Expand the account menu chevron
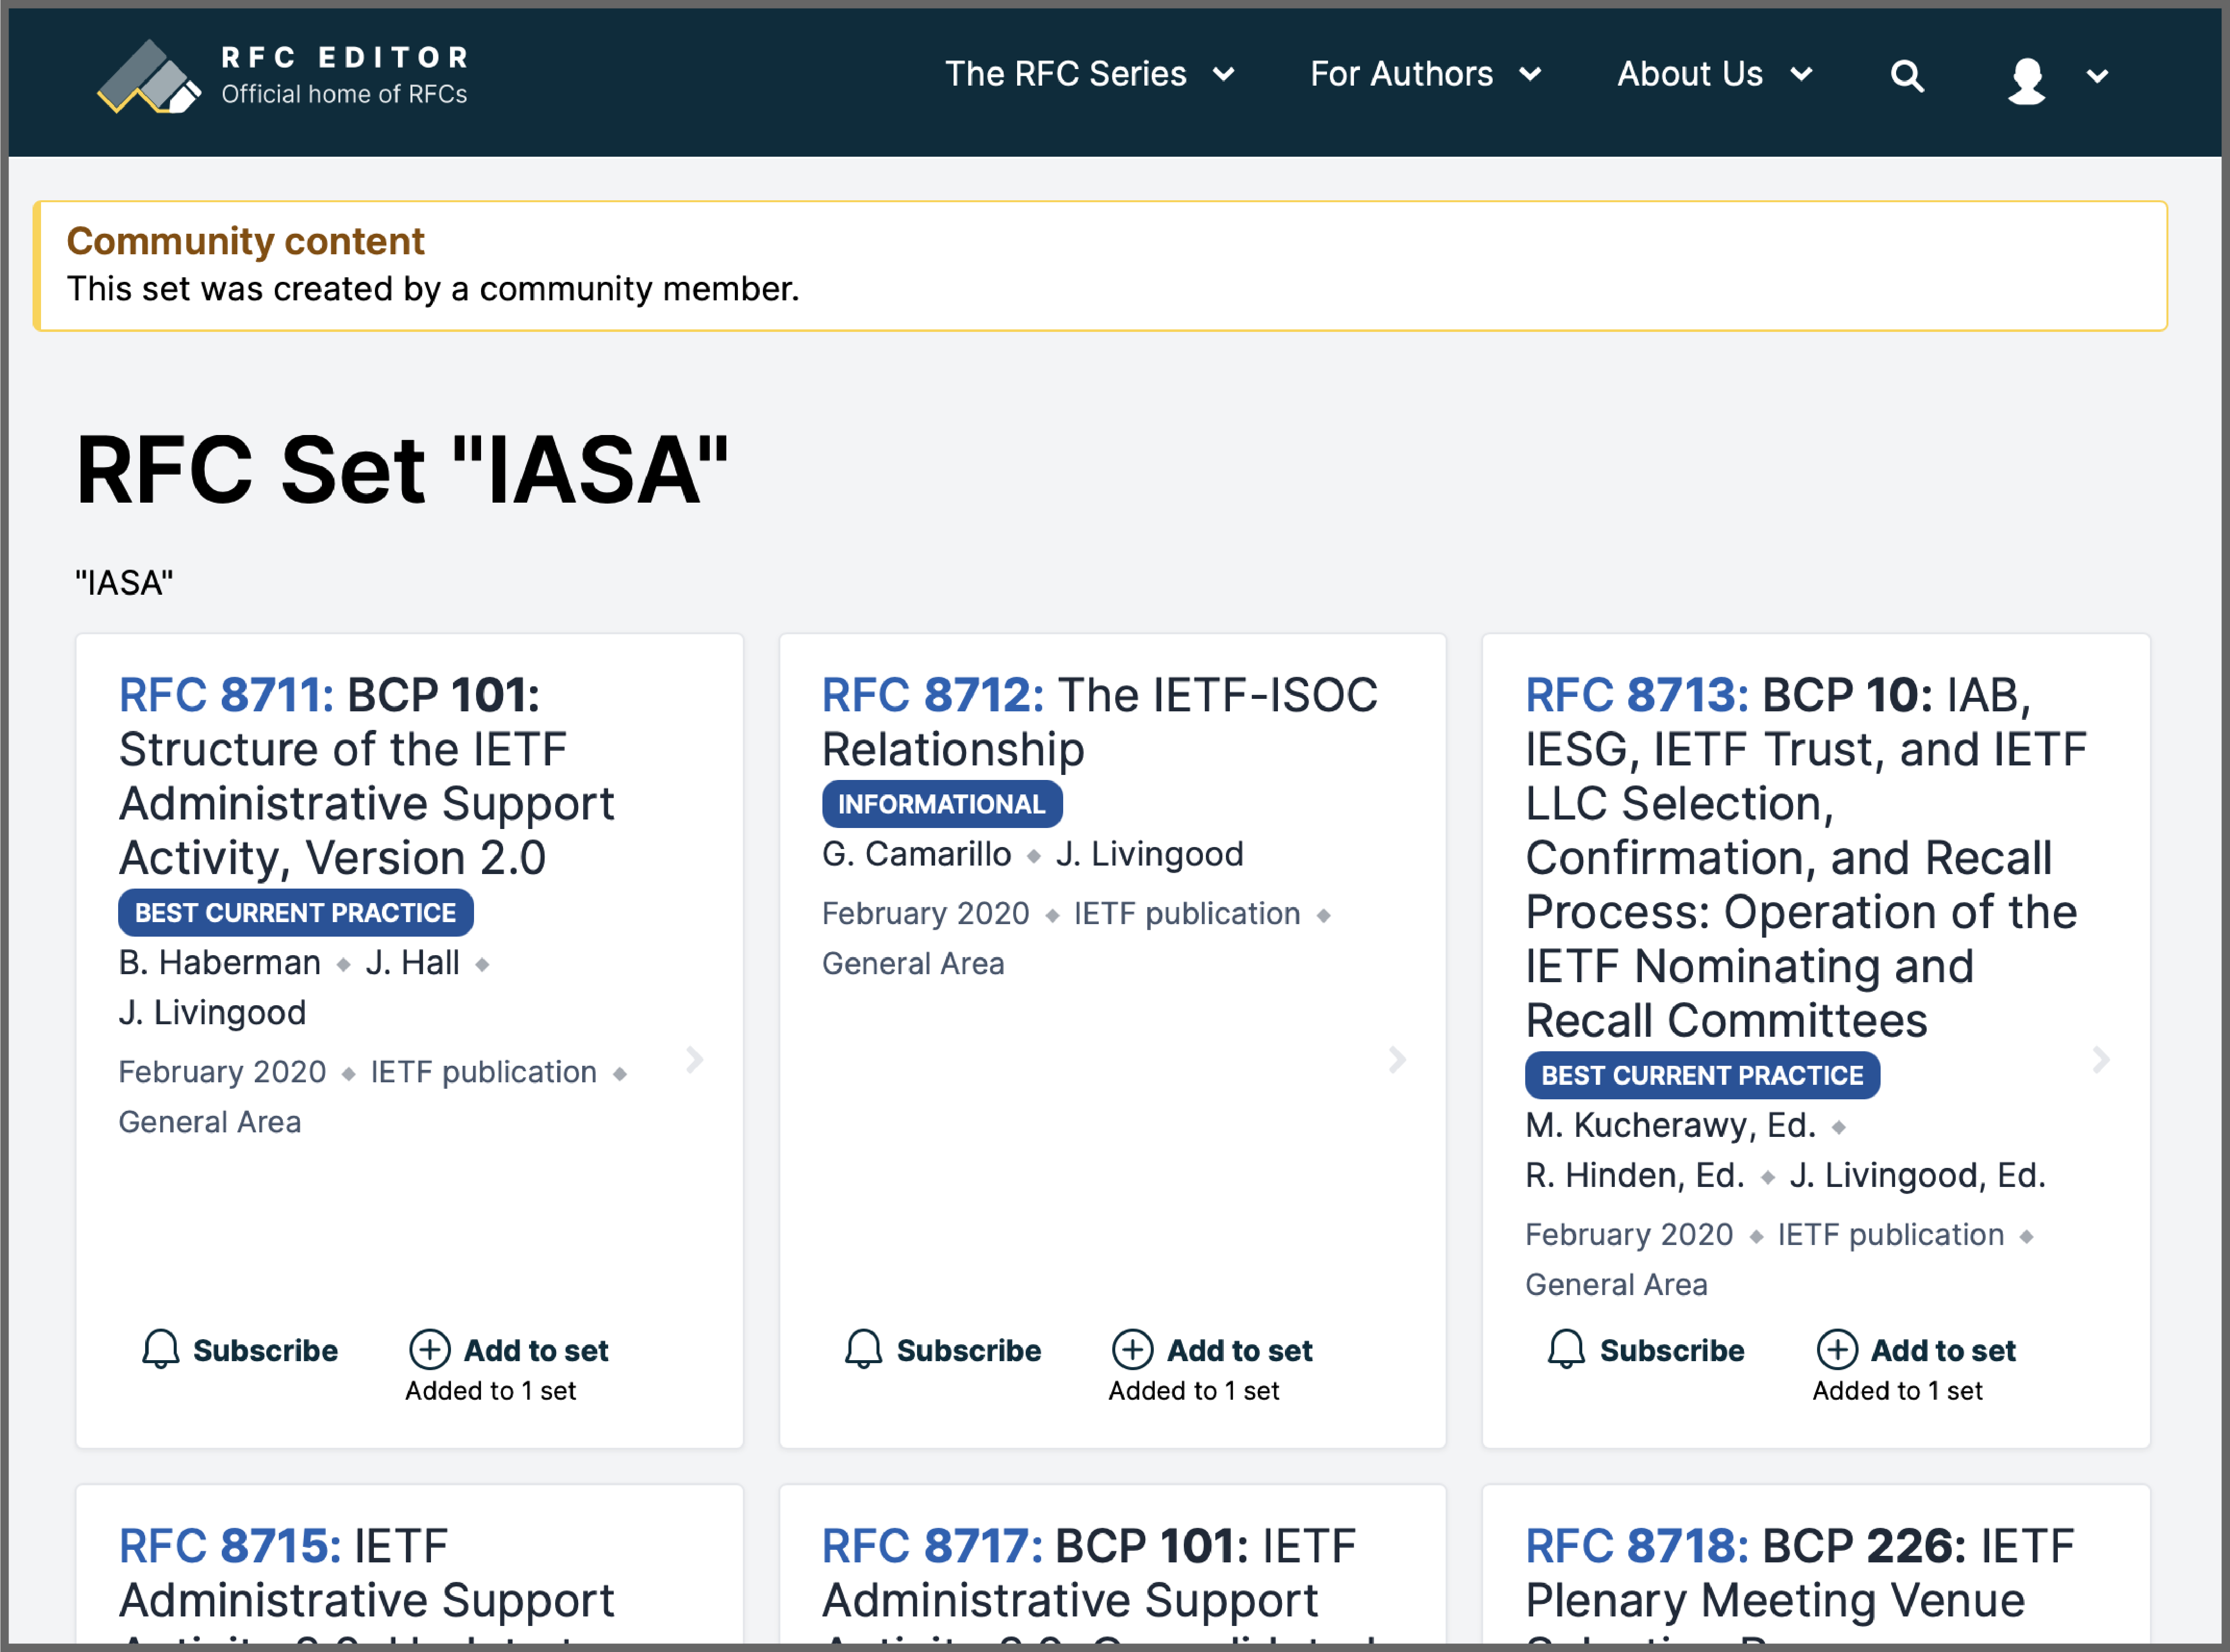The height and width of the screenshot is (1652, 2230). (x=2097, y=76)
